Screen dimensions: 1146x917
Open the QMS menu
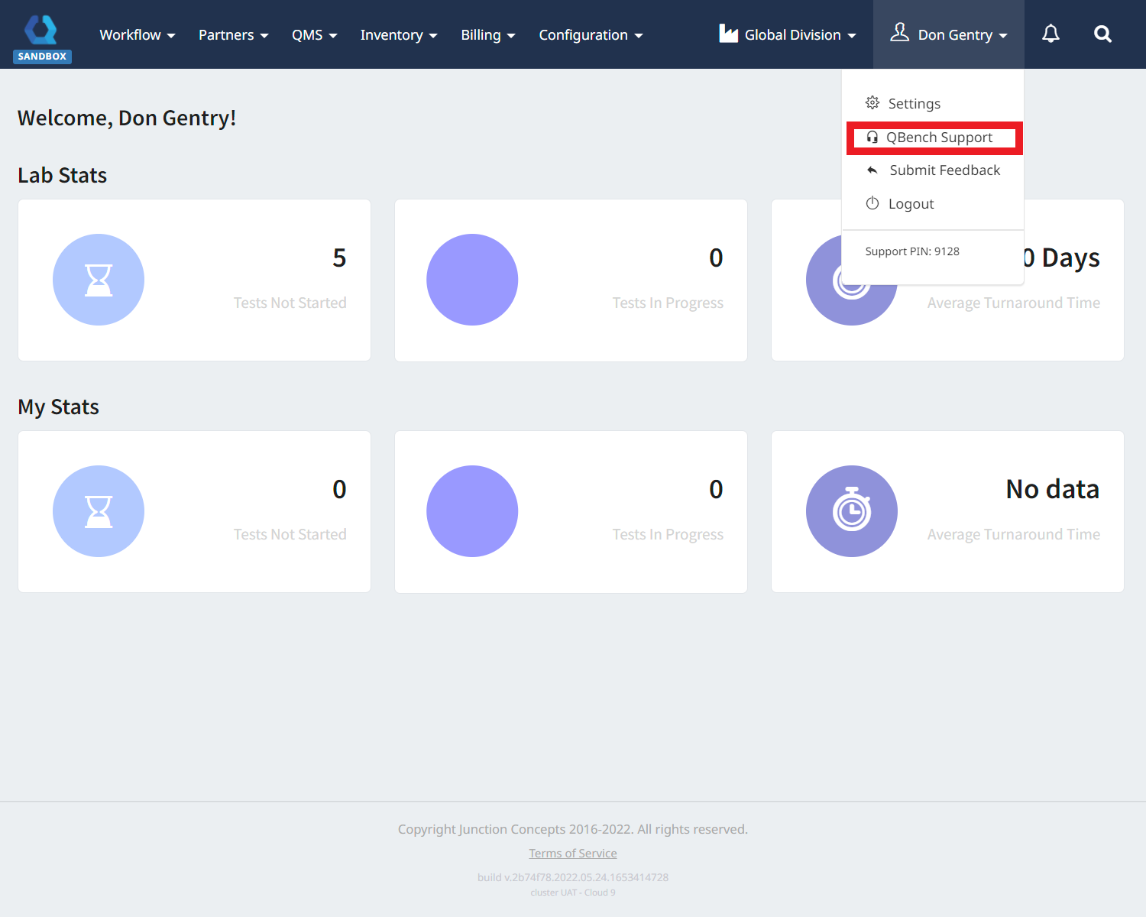point(314,35)
